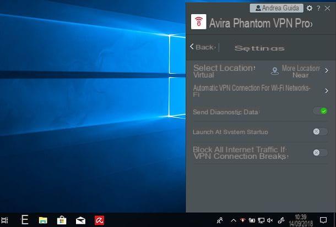Viewport: 336px width, 227px height.
Task: Enable Block All Internet Traffic toggle
Action: pyautogui.click(x=321, y=153)
